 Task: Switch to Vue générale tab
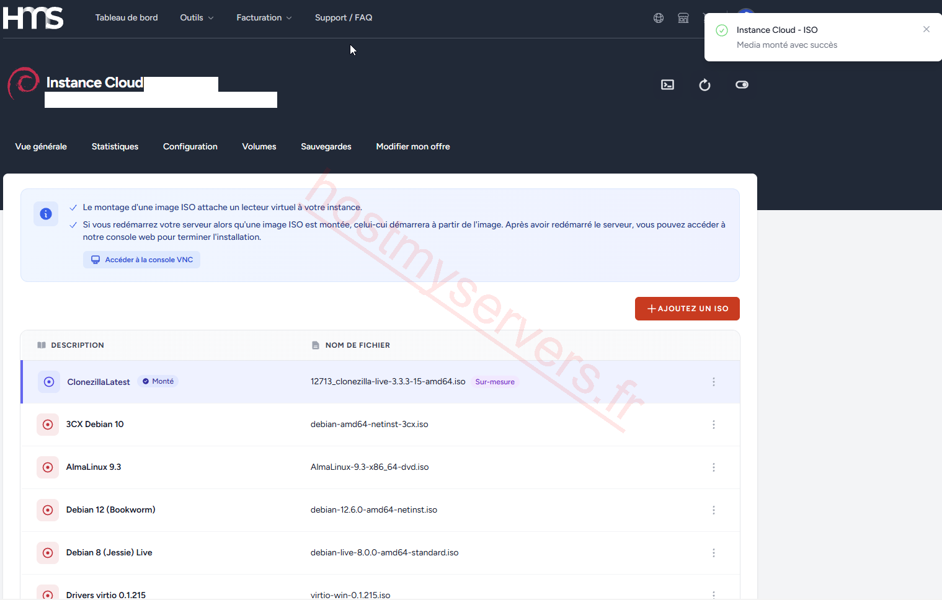coord(41,147)
